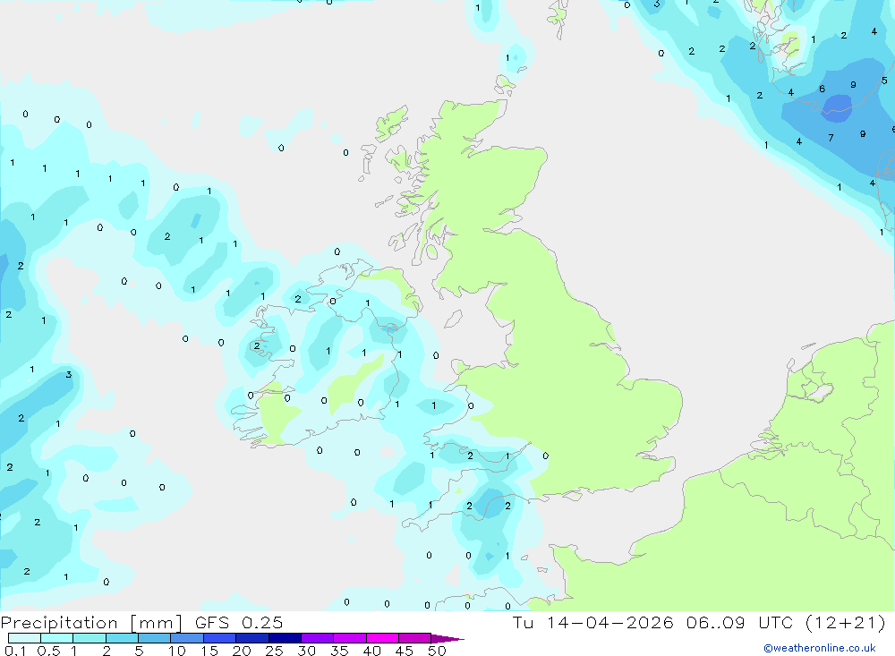Click the 40–45 mm magenta legend swatch
Viewport: 895px width, 656px height.
(x=382, y=638)
